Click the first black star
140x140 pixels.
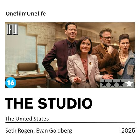pos(105,84)
